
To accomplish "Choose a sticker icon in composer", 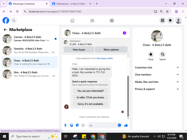I will 77,125.
